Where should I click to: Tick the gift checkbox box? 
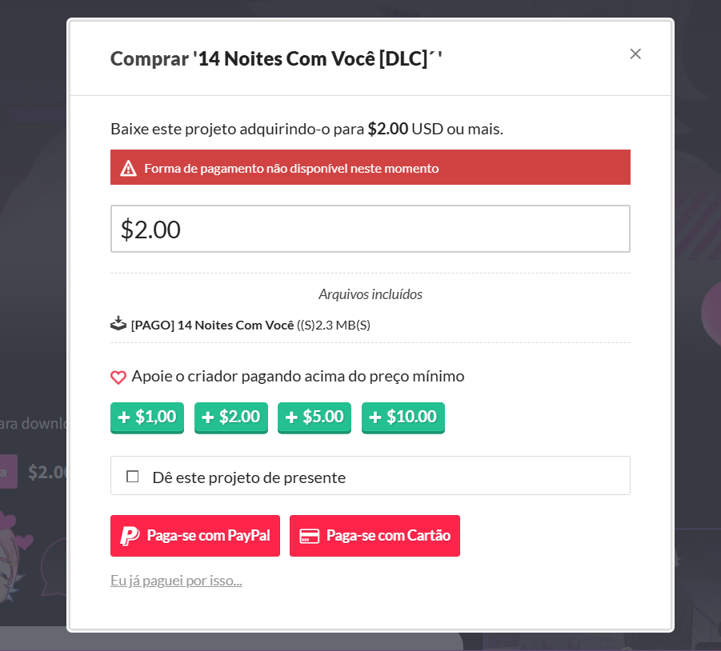(x=133, y=477)
